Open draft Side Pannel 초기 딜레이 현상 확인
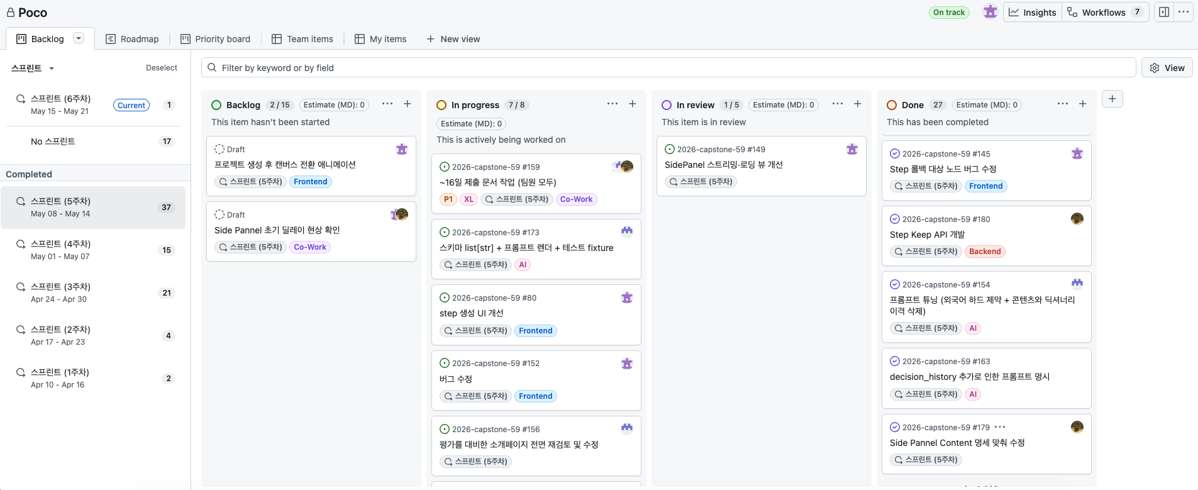Image resolution: width=1198 pixels, height=490 pixels. [x=277, y=230]
